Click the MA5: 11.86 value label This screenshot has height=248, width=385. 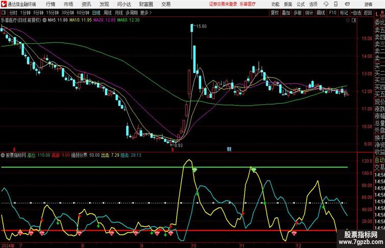click(58, 20)
